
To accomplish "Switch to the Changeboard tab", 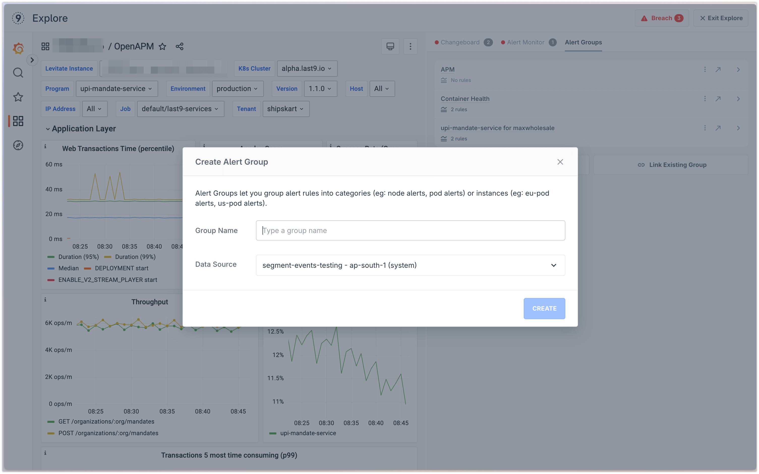I will click(x=460, y=42).
